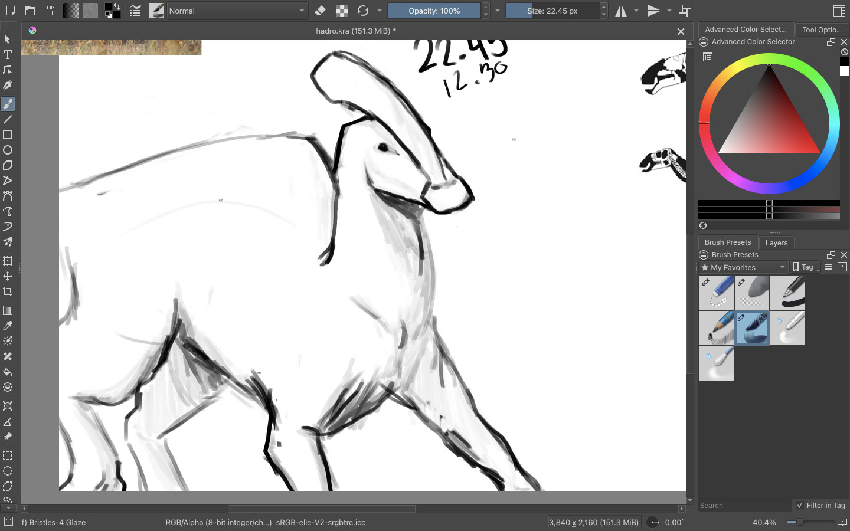Viewport: 850px width, 531px height.
Task: Switch to the Tool Options tab
Action: pyautogui.click(x=822, y=29)
